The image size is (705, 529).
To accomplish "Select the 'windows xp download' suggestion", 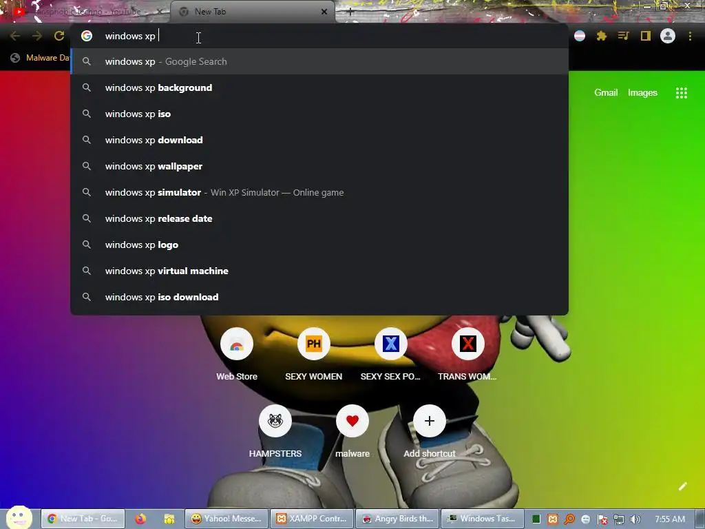I will click(x=319, y=140).
